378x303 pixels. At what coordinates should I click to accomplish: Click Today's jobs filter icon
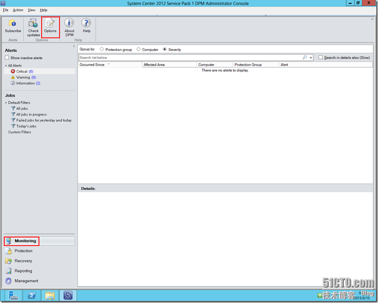click(13, 126)
